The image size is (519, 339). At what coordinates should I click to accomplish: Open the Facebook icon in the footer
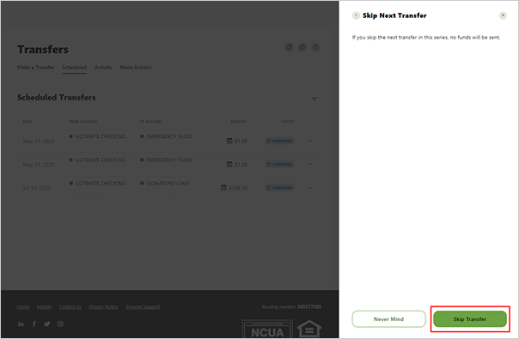tap(34, 324)
